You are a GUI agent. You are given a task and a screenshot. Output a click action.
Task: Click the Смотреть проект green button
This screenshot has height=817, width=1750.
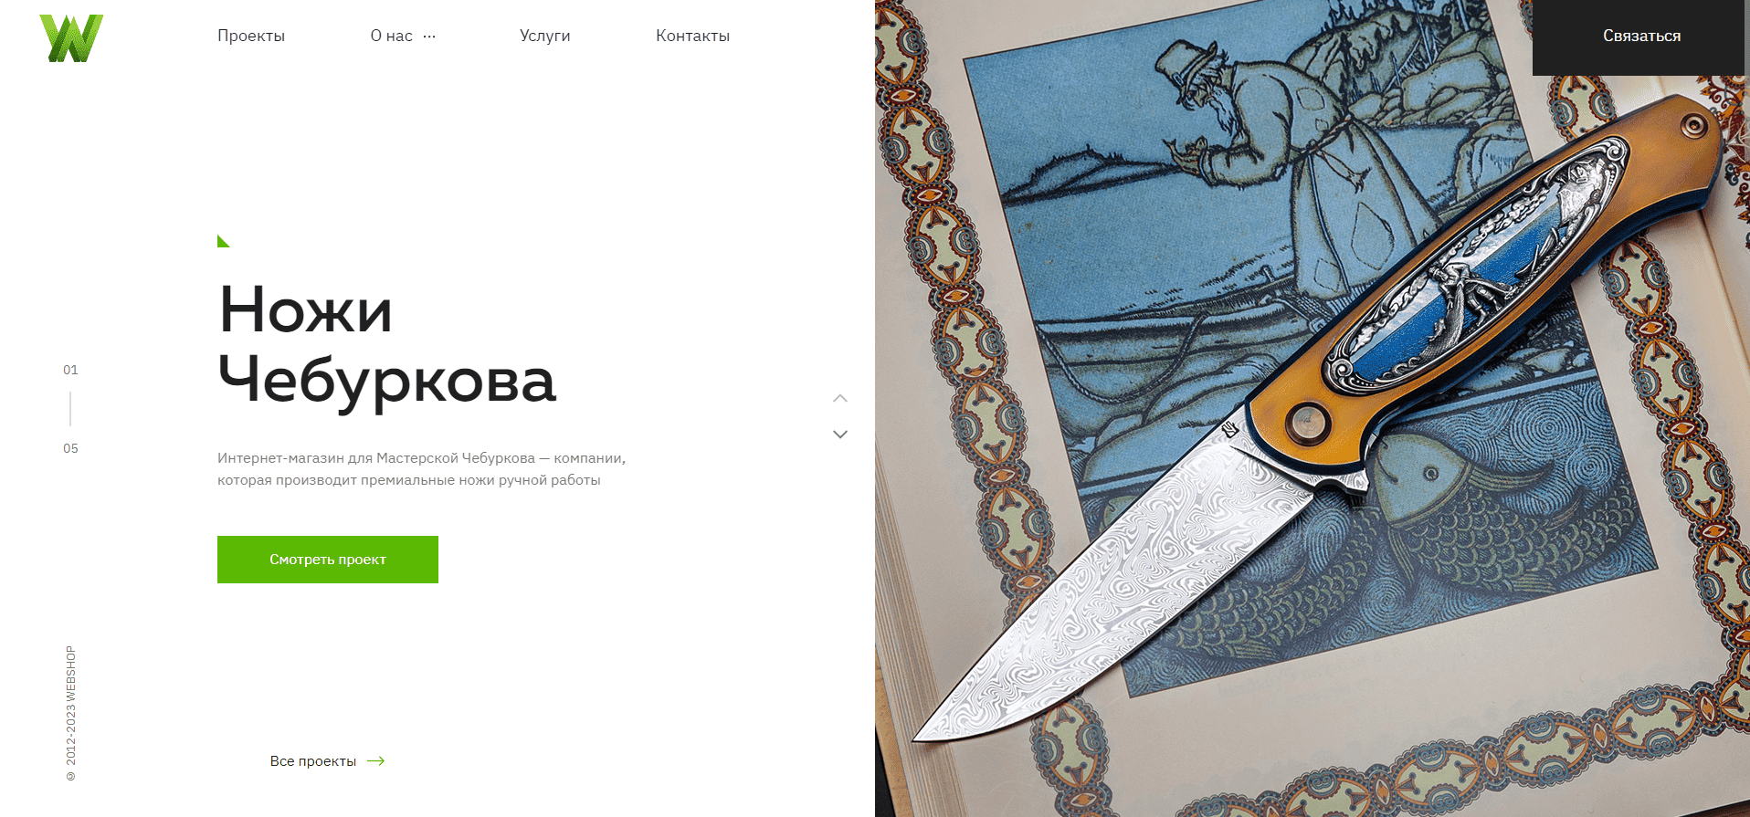[328, 560]
